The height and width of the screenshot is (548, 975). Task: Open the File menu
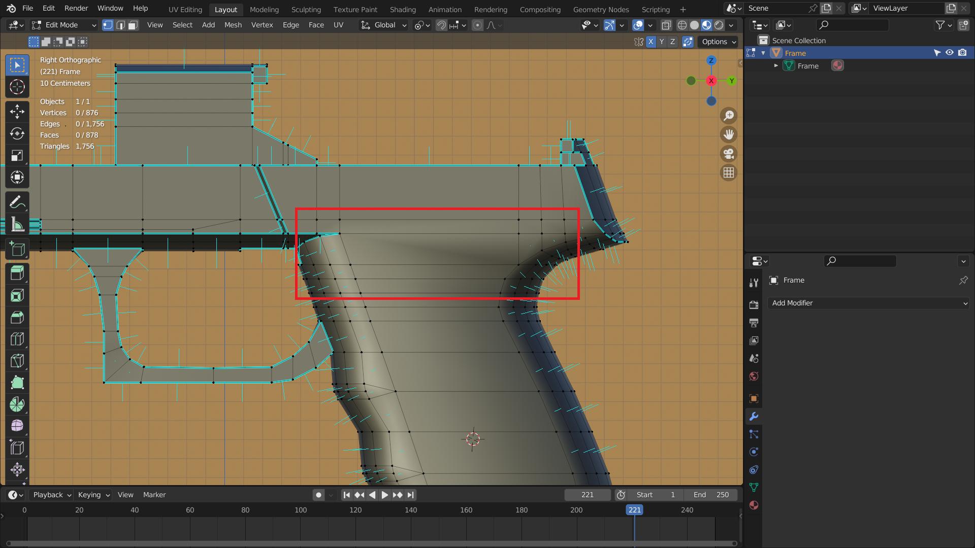click(x=28, y=9)
